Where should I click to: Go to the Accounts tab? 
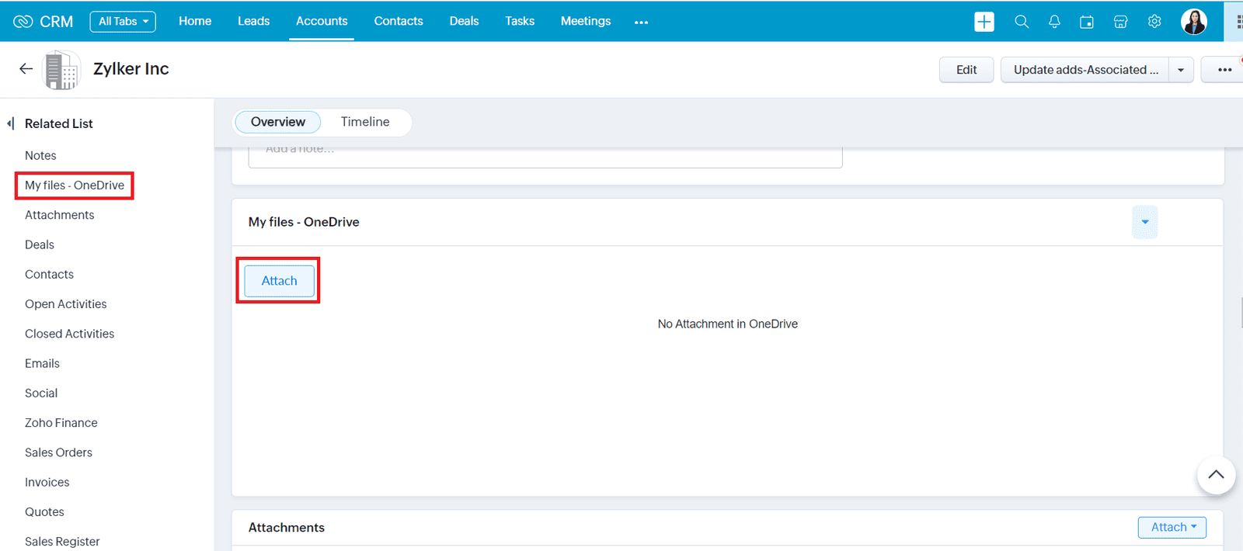(x=322, y=21)
